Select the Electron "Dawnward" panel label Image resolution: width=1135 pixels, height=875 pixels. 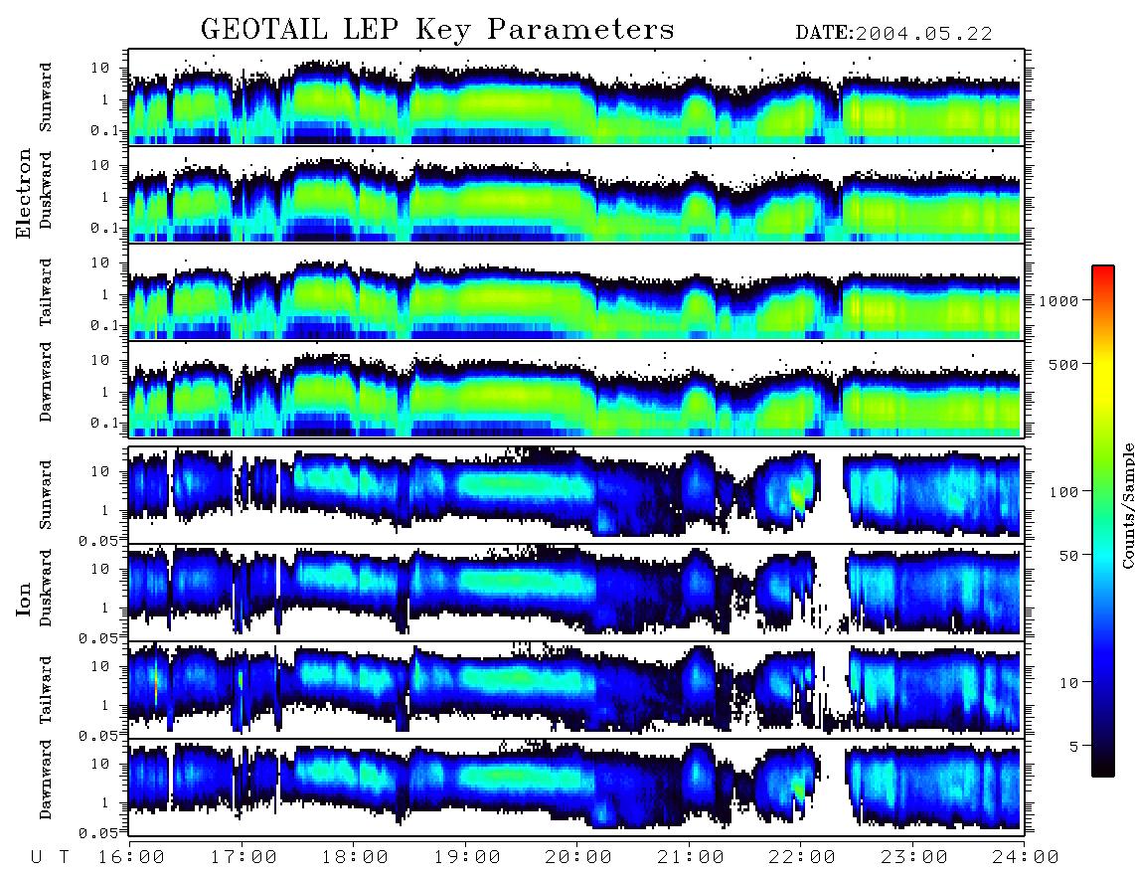pyautogui.click(x=46, y=382)
